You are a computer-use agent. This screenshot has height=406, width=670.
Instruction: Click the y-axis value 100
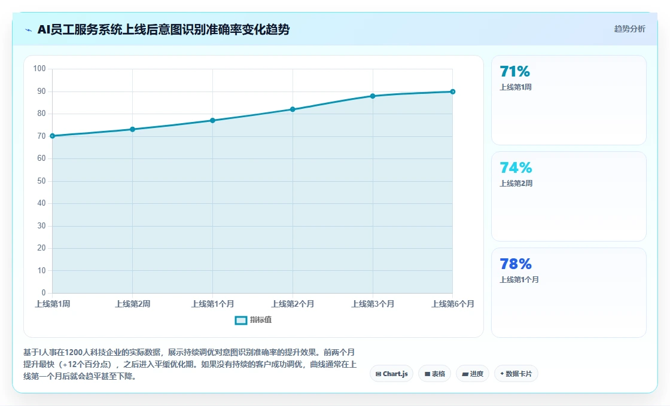pyautogui.click(x=39, y=69)
